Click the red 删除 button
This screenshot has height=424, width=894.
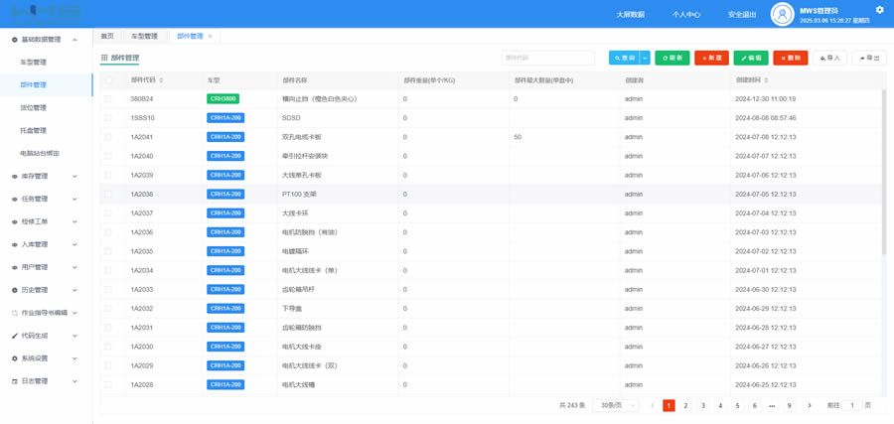click(x=791, y=58)
